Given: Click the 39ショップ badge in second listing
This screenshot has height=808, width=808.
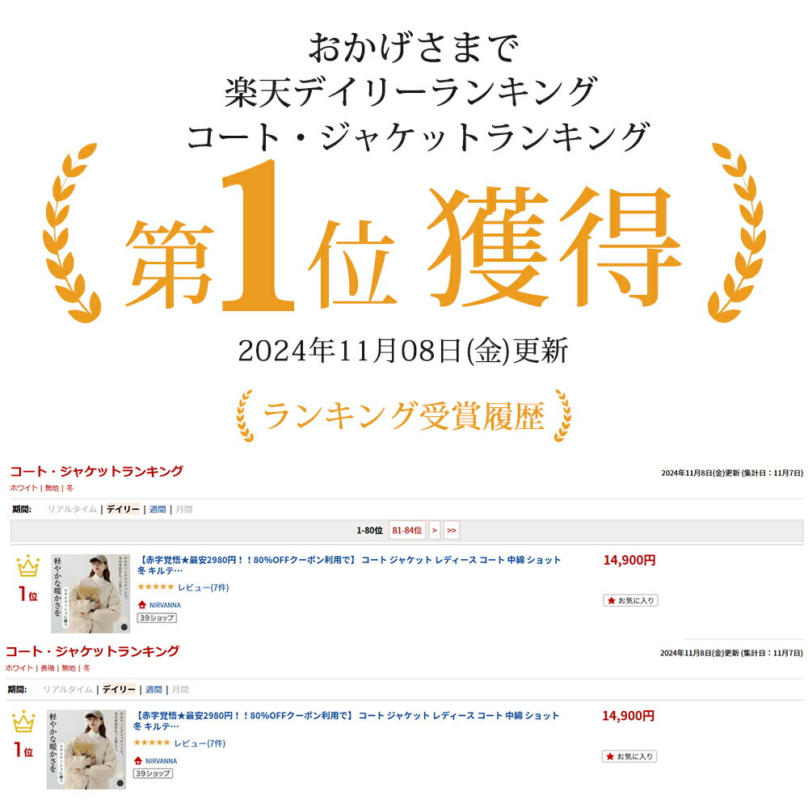Looking at the screenshot, I should pos(153,773).
